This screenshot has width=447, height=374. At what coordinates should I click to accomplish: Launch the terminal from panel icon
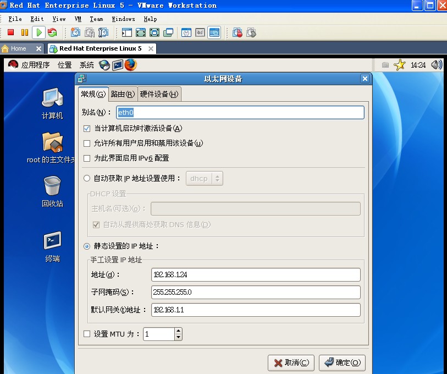click(x=118, y=65)
